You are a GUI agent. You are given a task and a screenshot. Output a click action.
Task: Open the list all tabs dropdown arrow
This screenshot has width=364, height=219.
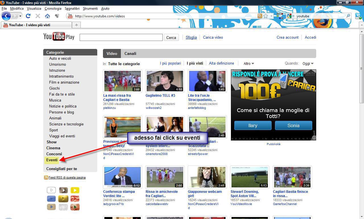(x=362, y=25)
